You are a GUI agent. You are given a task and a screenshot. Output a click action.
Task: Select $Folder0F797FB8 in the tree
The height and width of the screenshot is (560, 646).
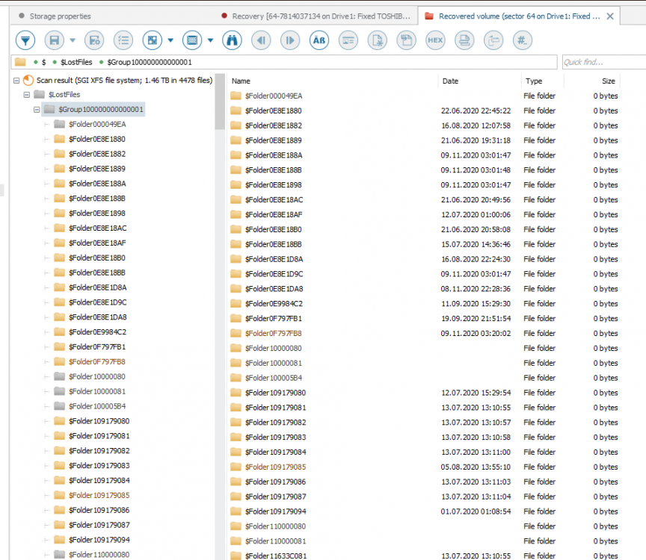click(x=97, y=361)
